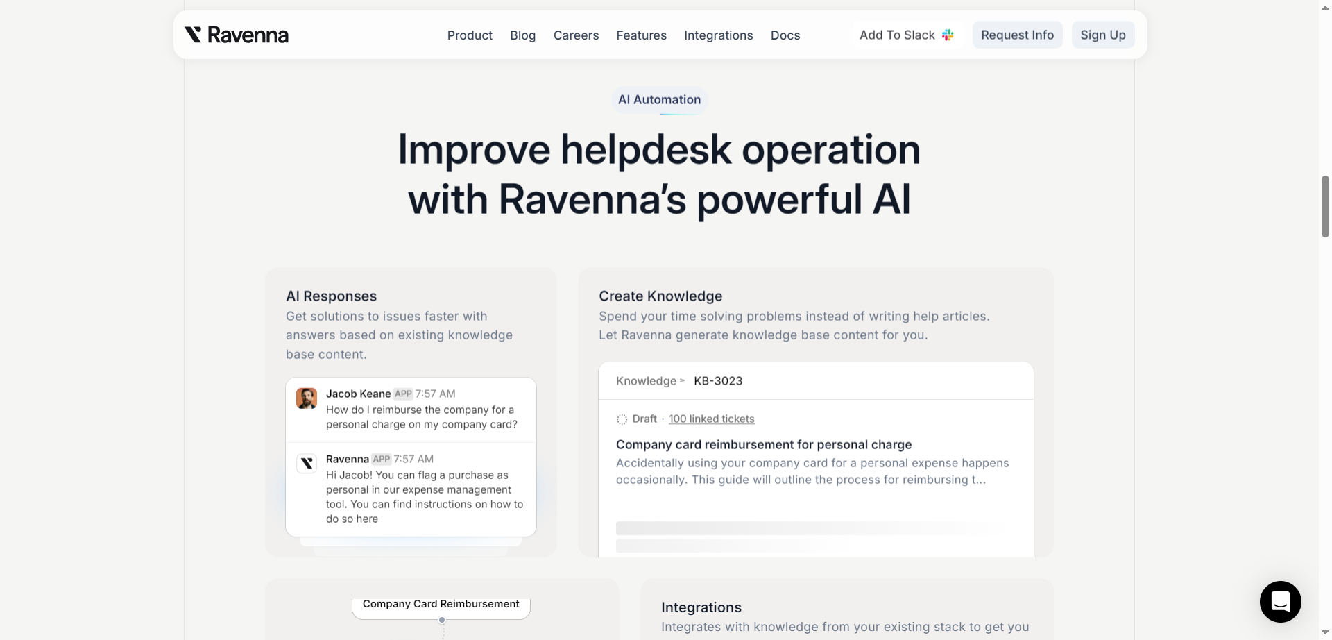Click the Knowledge breadcrumb
The image size is (1332, 640).
[x=646, y=380]
